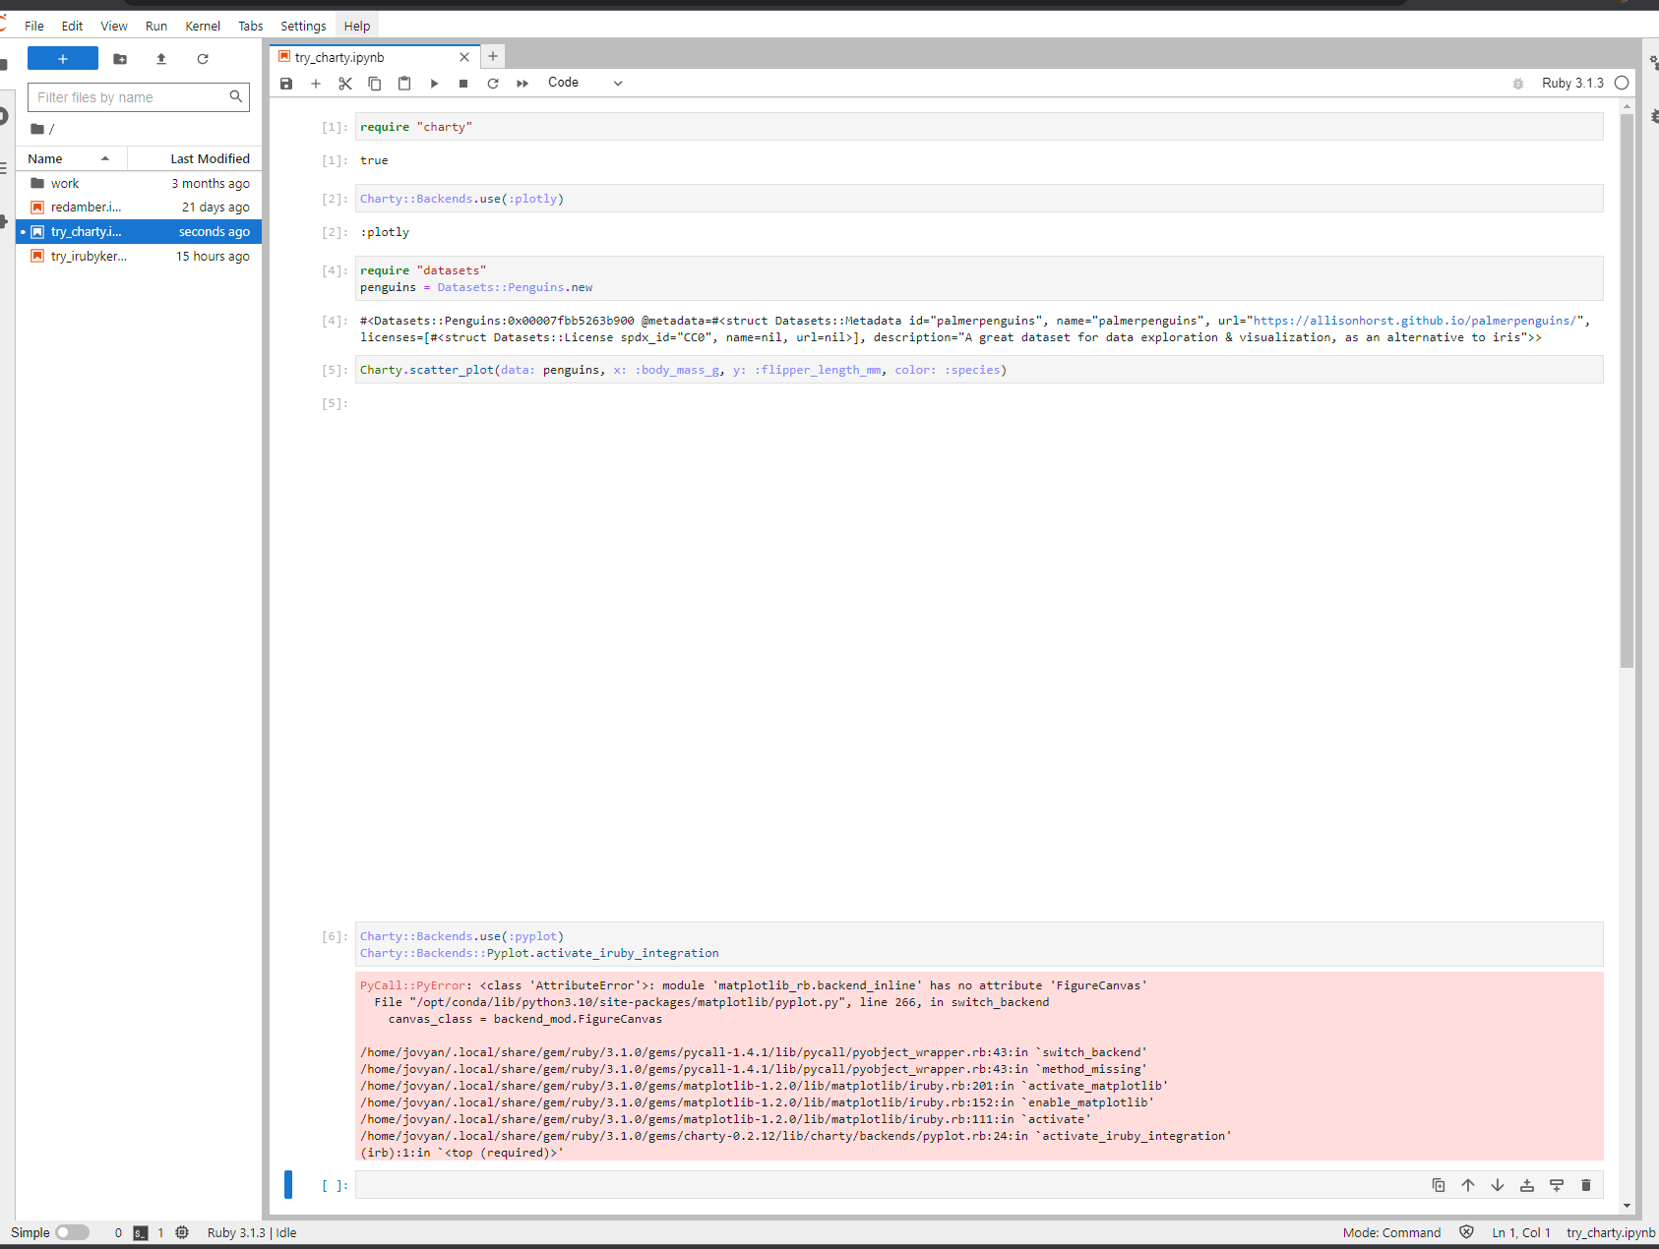This screenshot has width=1659, height=1249.
Task: Select the try_irubyker notebook file
Action: [139, 256]
